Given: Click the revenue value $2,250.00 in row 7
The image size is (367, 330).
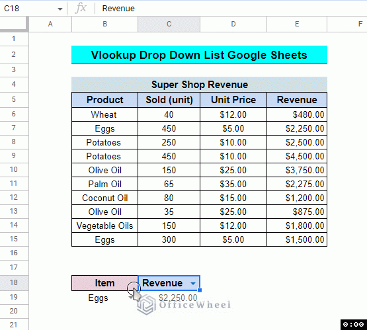Looking at the screenshot, I should tap(297, 128).
